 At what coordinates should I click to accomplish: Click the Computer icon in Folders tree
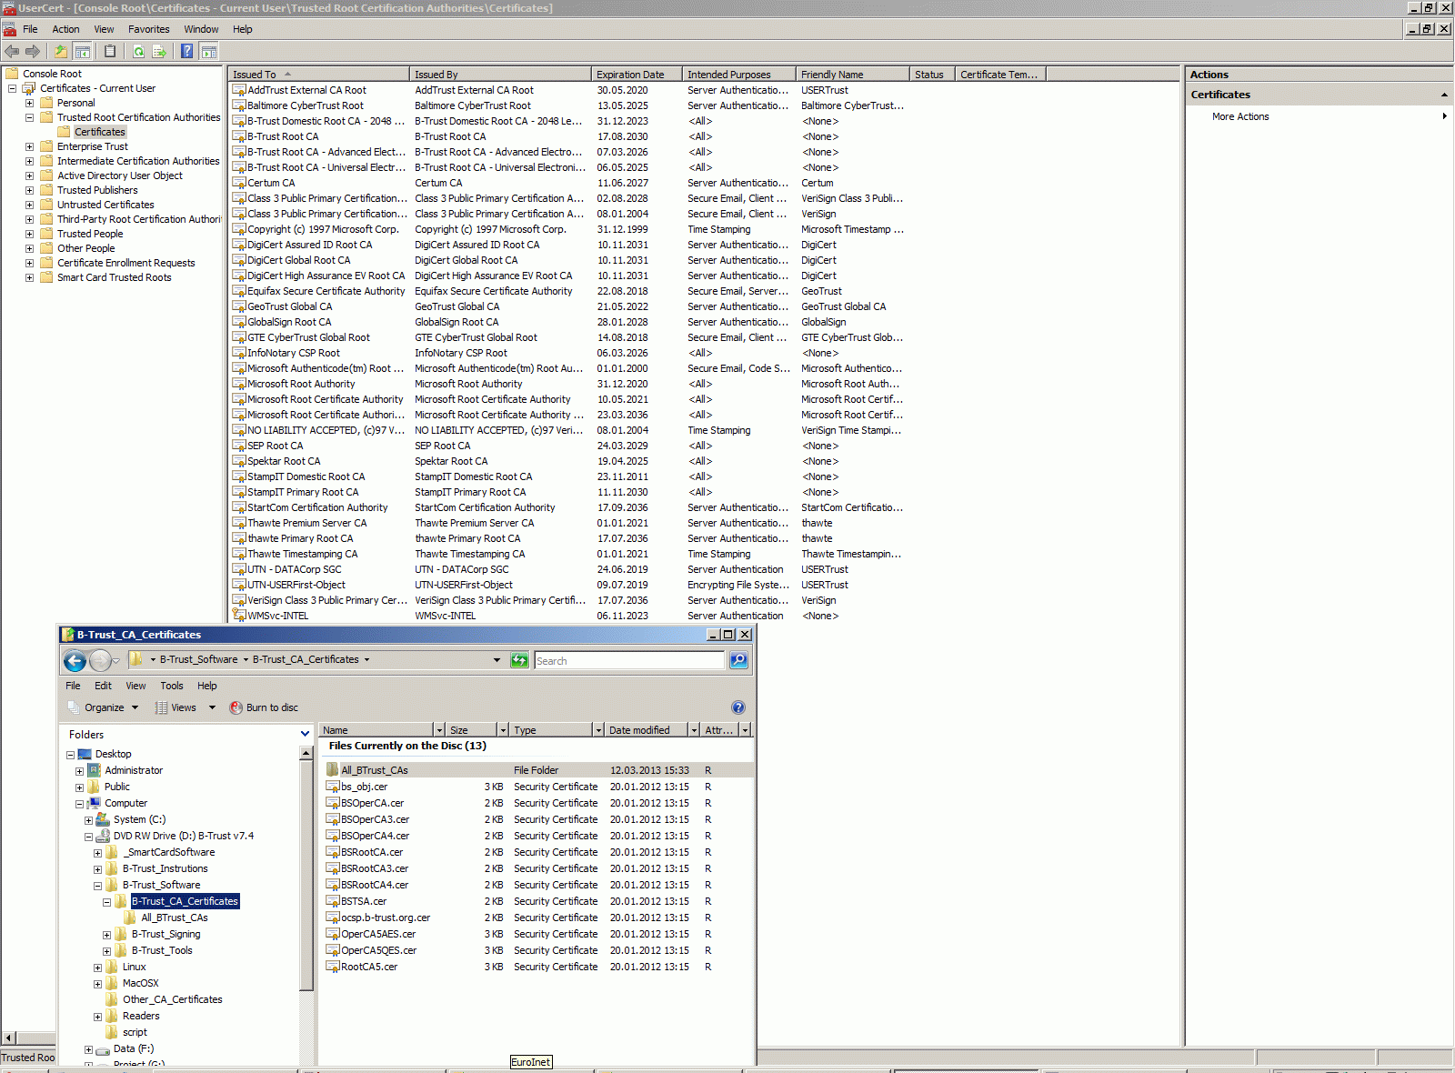pos(95,803)
